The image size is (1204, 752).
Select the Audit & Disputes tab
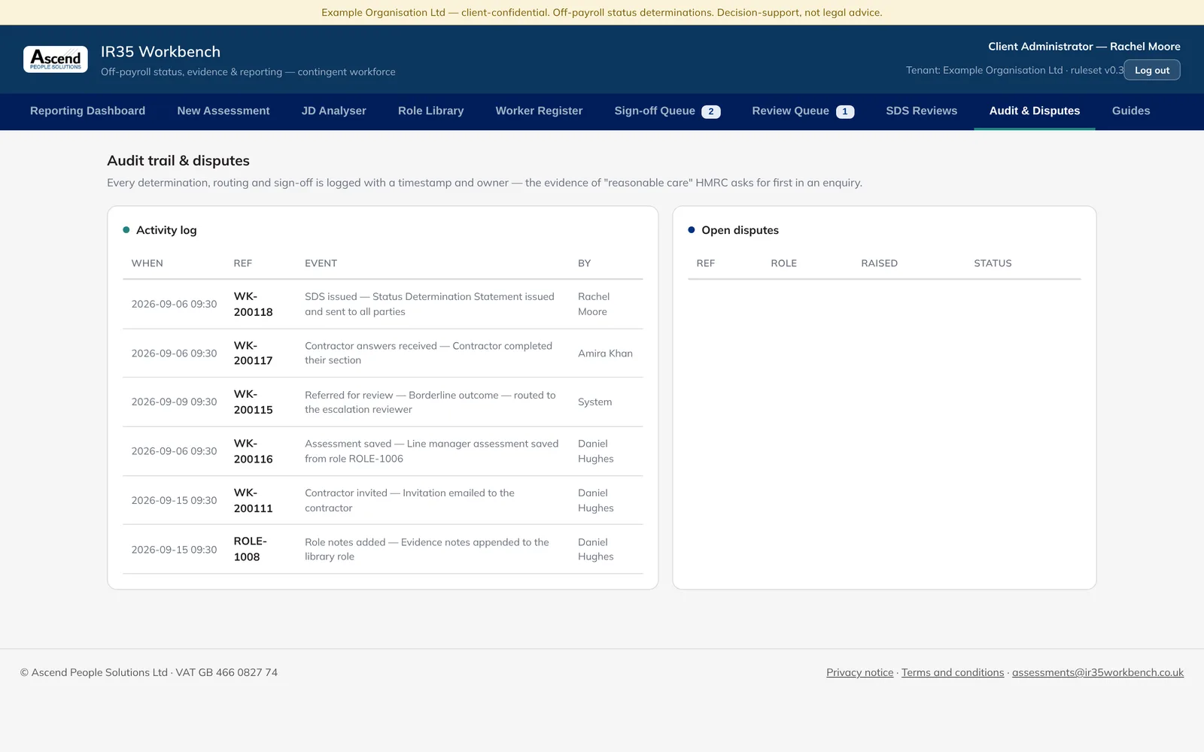tap(1034, 111)
